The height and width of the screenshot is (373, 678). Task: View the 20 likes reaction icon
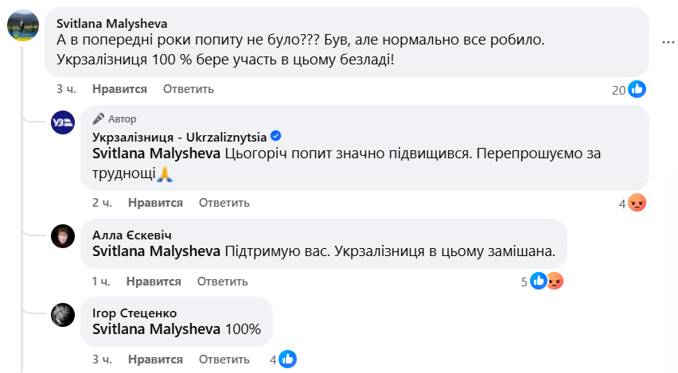click(x=637, y=89)
